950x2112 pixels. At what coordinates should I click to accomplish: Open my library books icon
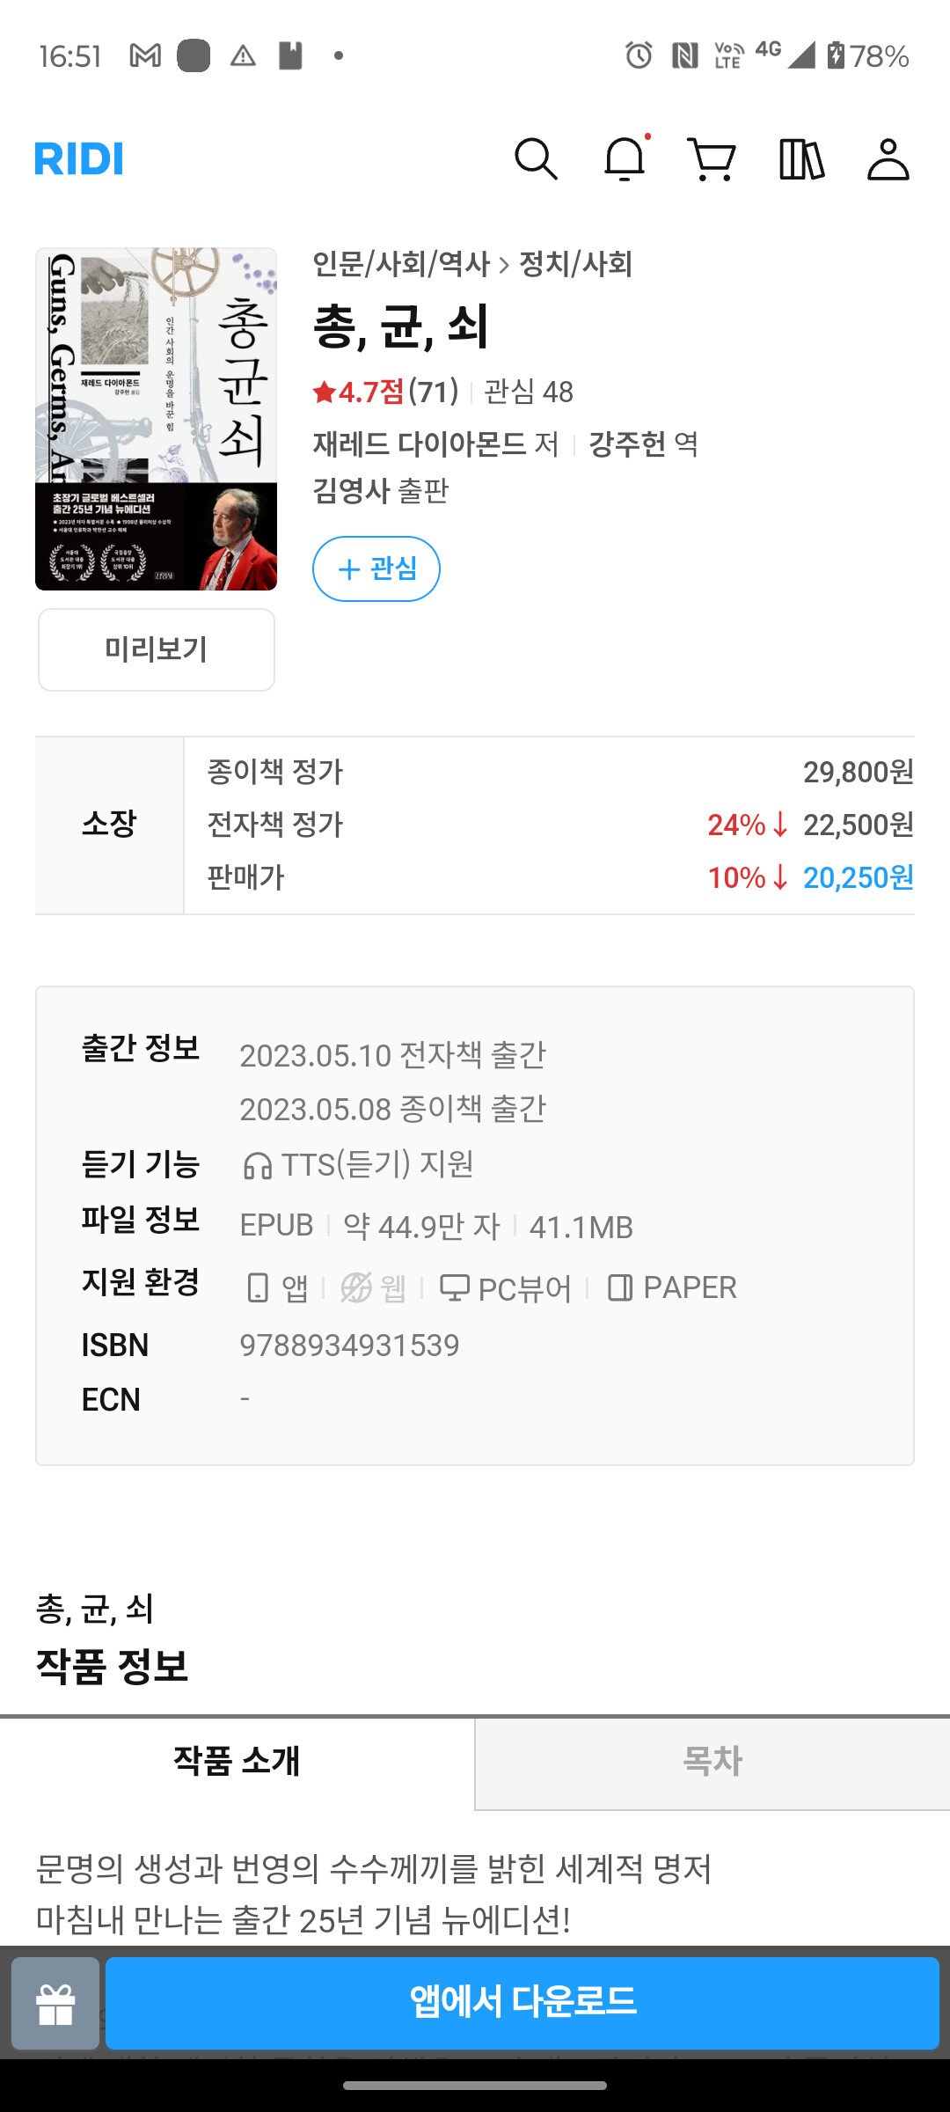click(x=801, y=159)
